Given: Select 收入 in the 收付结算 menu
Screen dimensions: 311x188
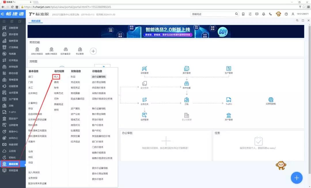Looking at the screenshot, I should 56,77.
